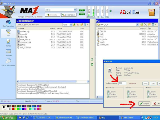Click the Valor numerico input field
This screenshot has width=160, height=120.
[122, 83]
